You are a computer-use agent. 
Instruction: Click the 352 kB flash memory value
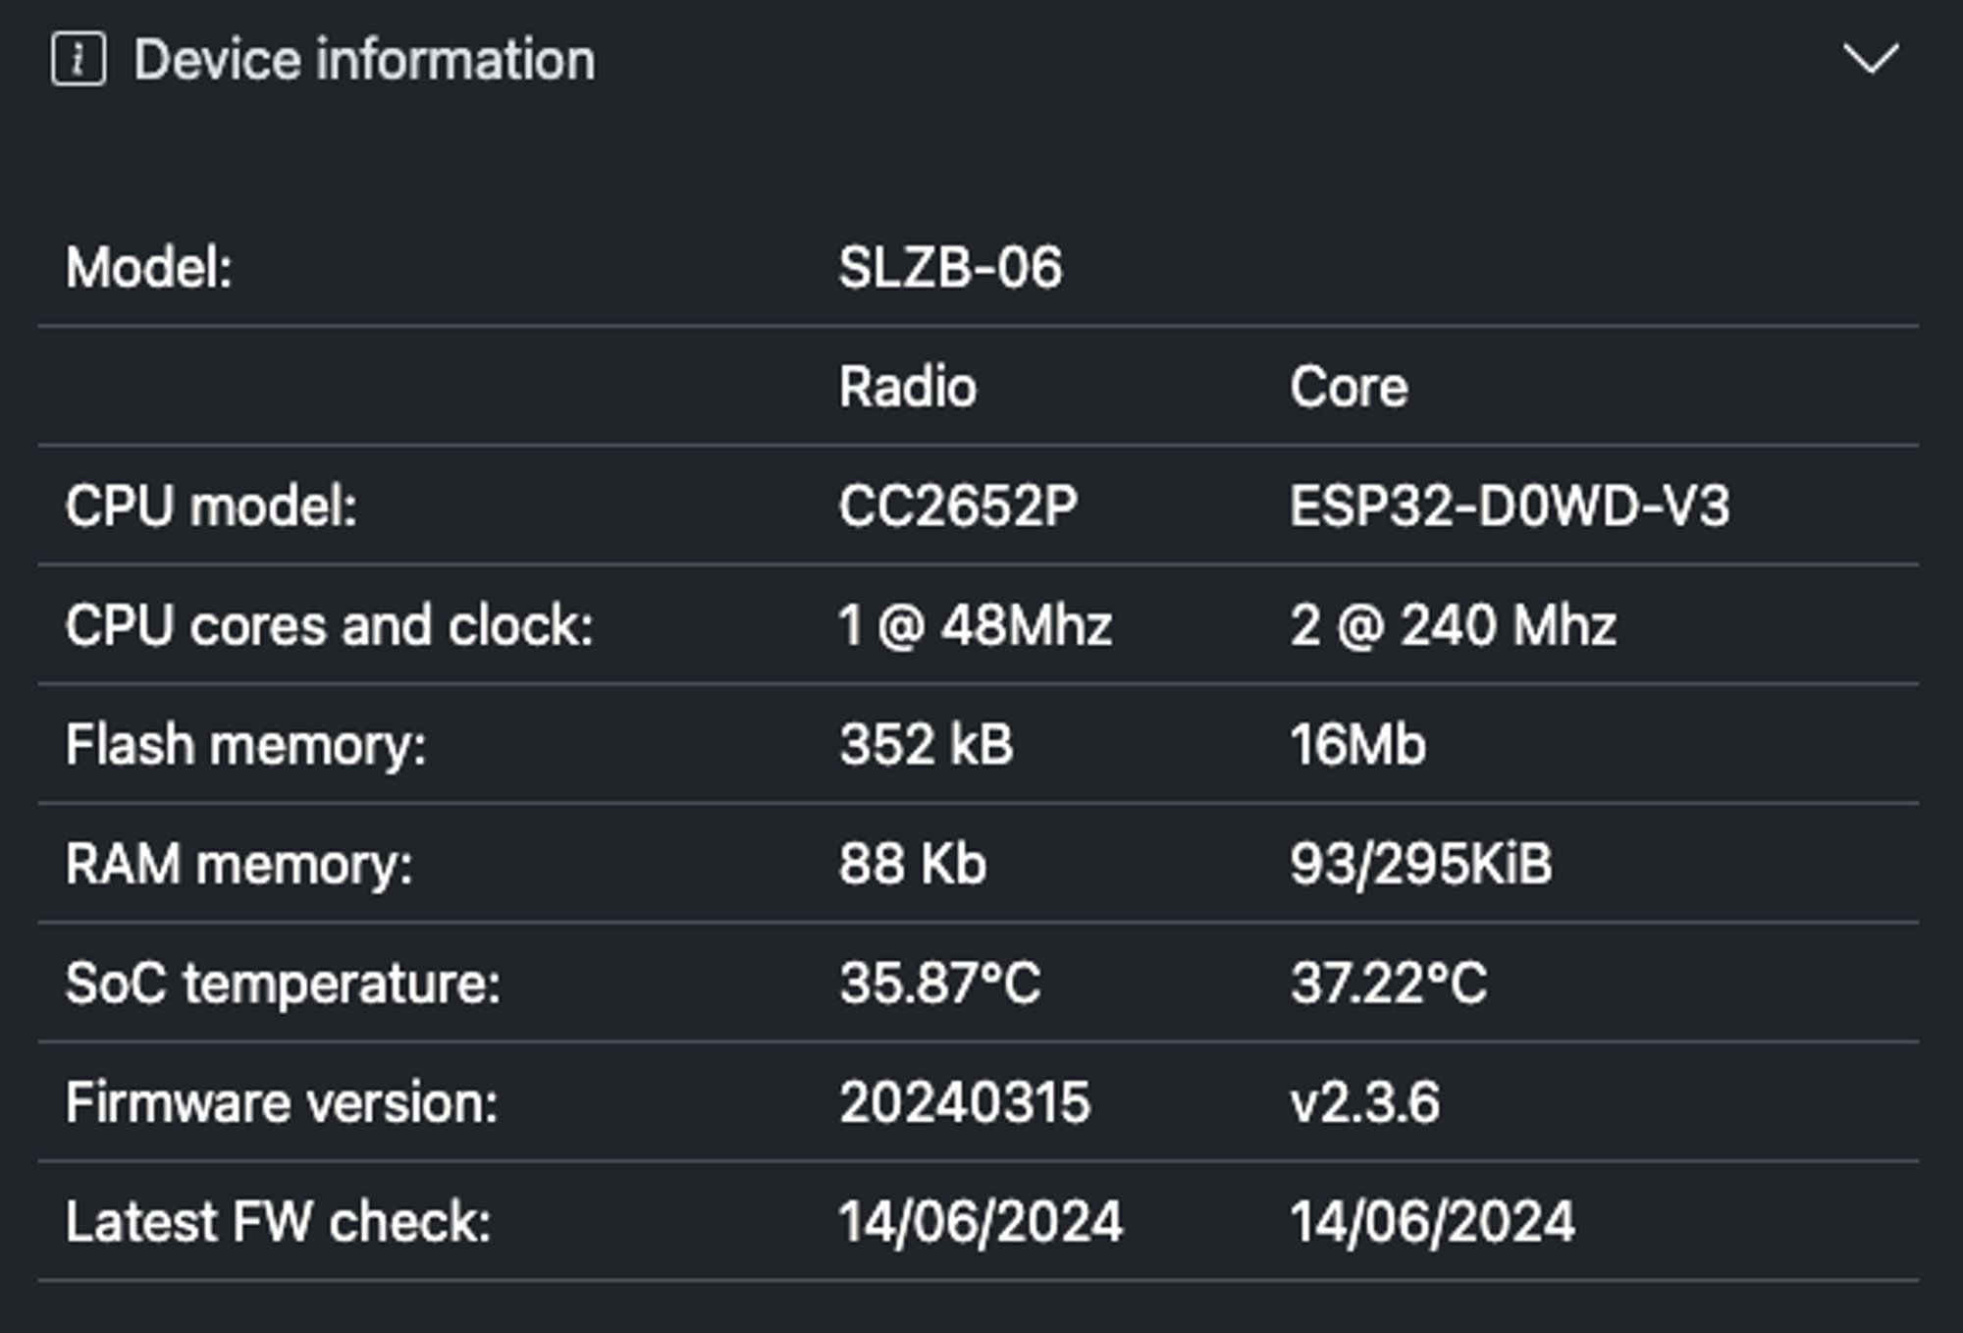[x=926, y=744]
